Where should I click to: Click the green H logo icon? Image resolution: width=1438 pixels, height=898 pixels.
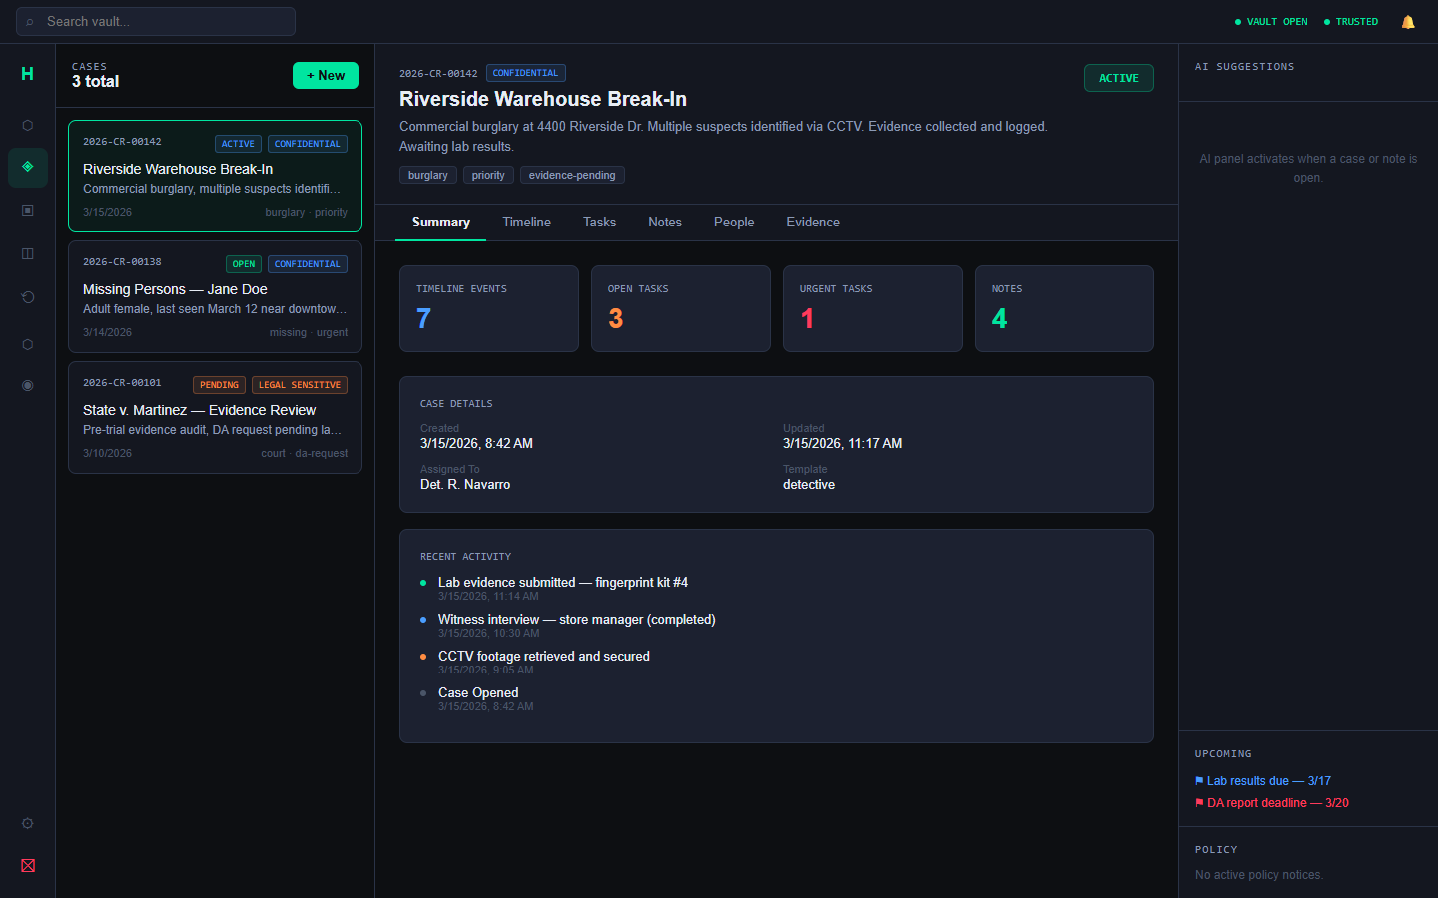tap(27, 74)
